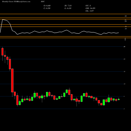Click the '3' price axis label
131x131 pixels.
pyautogui.click(x=124, y=109)
